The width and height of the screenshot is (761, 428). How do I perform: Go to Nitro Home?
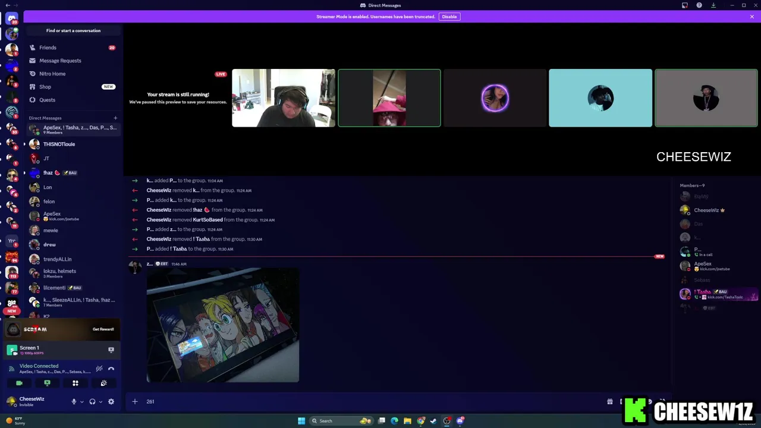73,74
